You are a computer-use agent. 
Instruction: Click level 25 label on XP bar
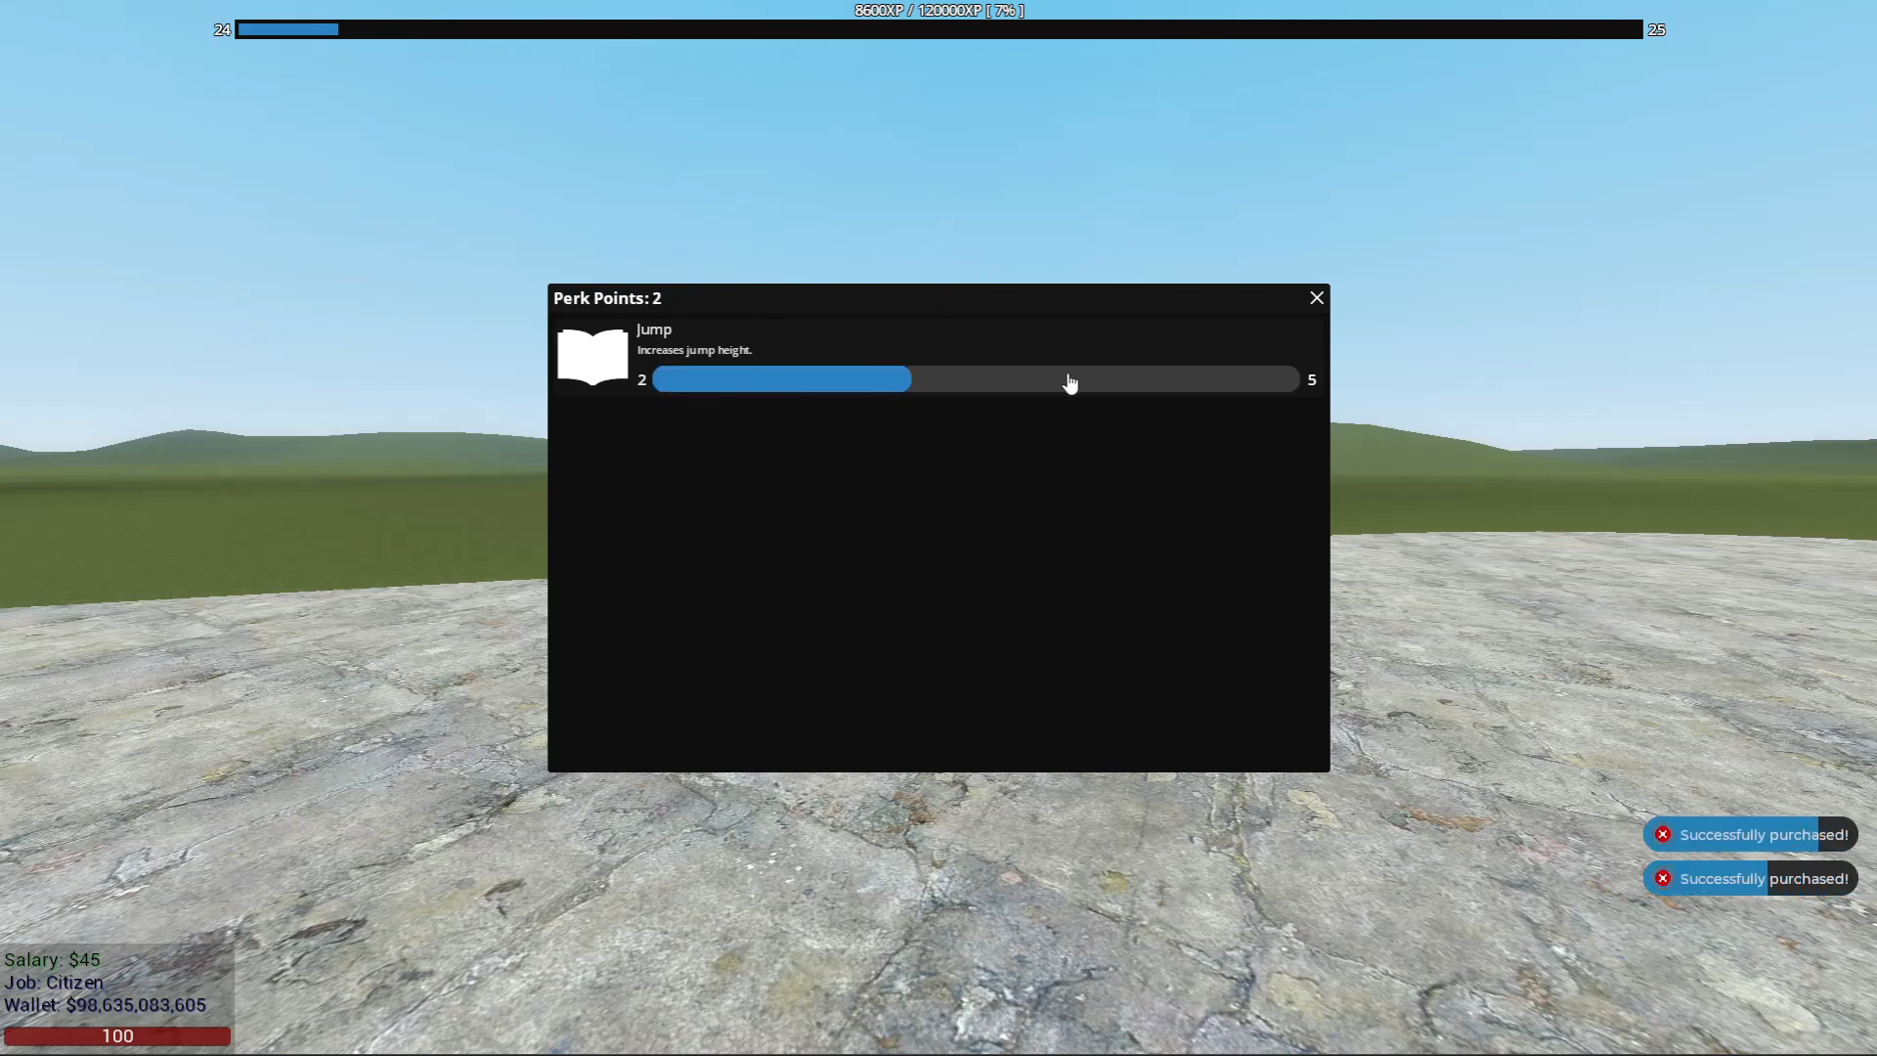point(1657,30)
